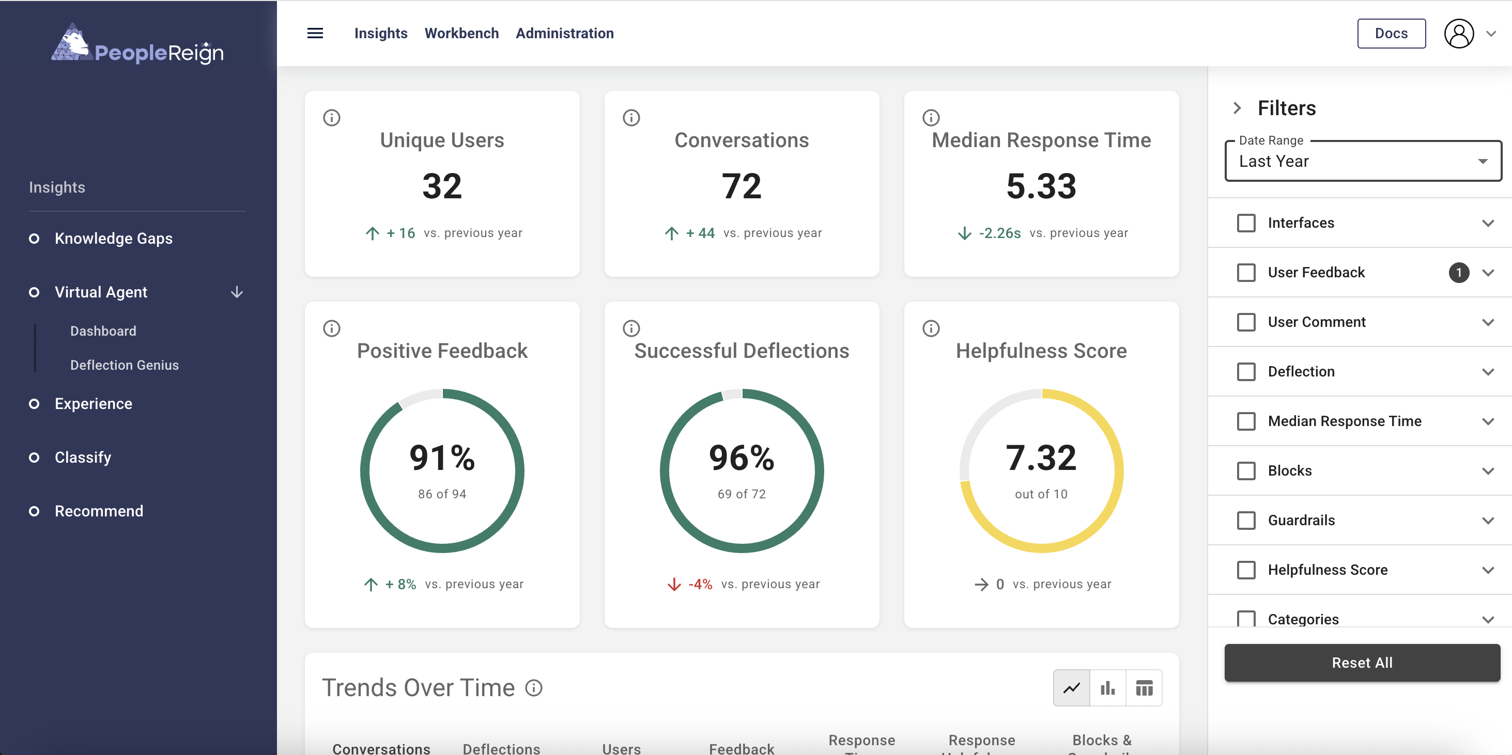Click the info icon beside Trends Over Time

[534, 687]
